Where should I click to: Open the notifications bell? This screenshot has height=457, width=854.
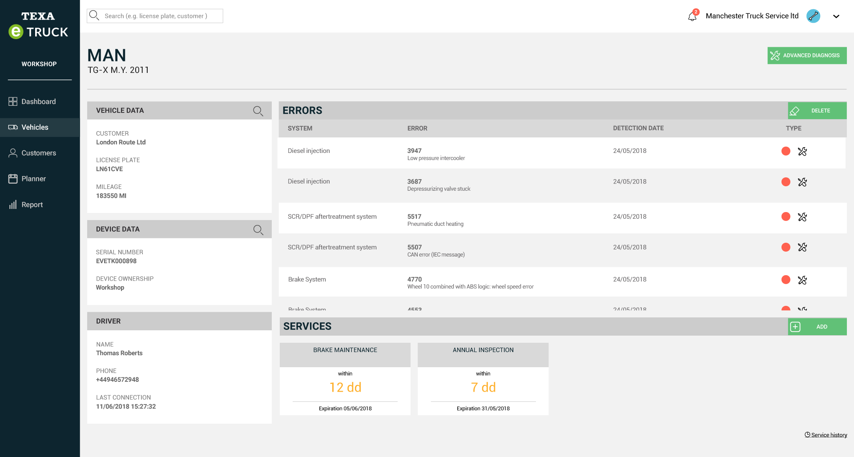[x=693, y=16]
